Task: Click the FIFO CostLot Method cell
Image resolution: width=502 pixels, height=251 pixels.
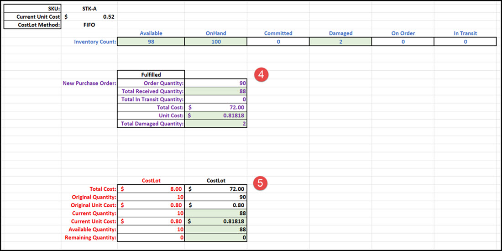Action: [x=89, y=25]
